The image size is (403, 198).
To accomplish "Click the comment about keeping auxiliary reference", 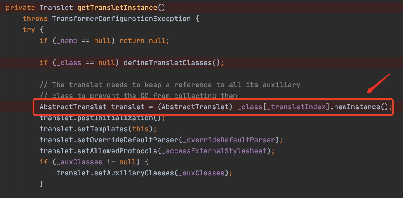I will click(170, 85).
